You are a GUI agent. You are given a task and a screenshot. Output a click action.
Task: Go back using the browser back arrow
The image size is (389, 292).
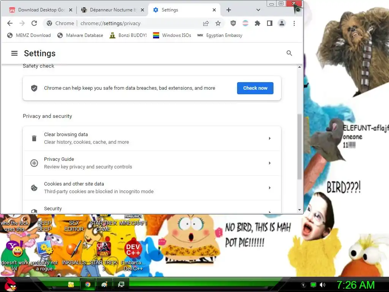(x=10, y=23)
